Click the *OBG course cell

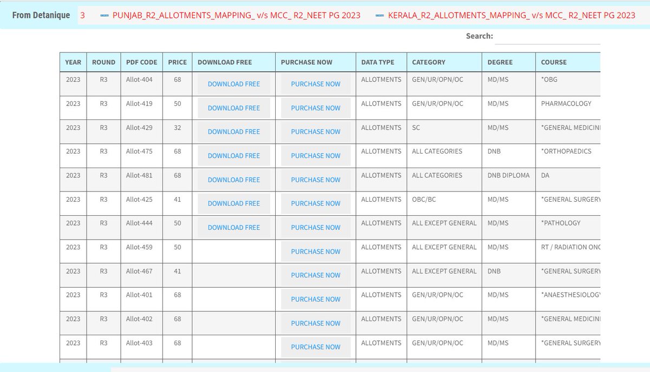click(568, 84)
